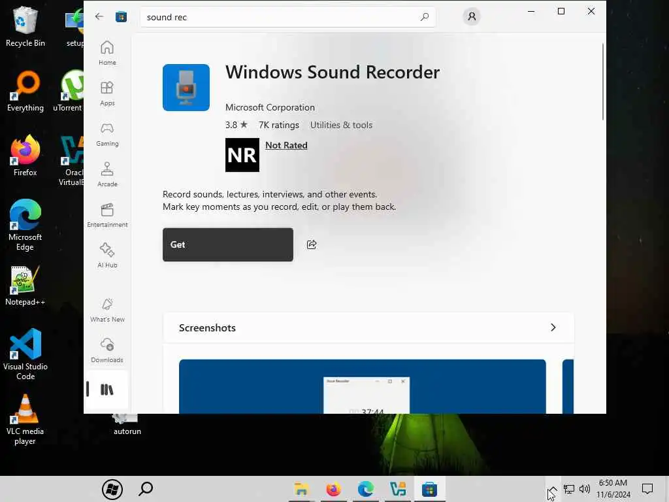
Task: Select the autorun desktop file
Action: [x=127, y=425]
